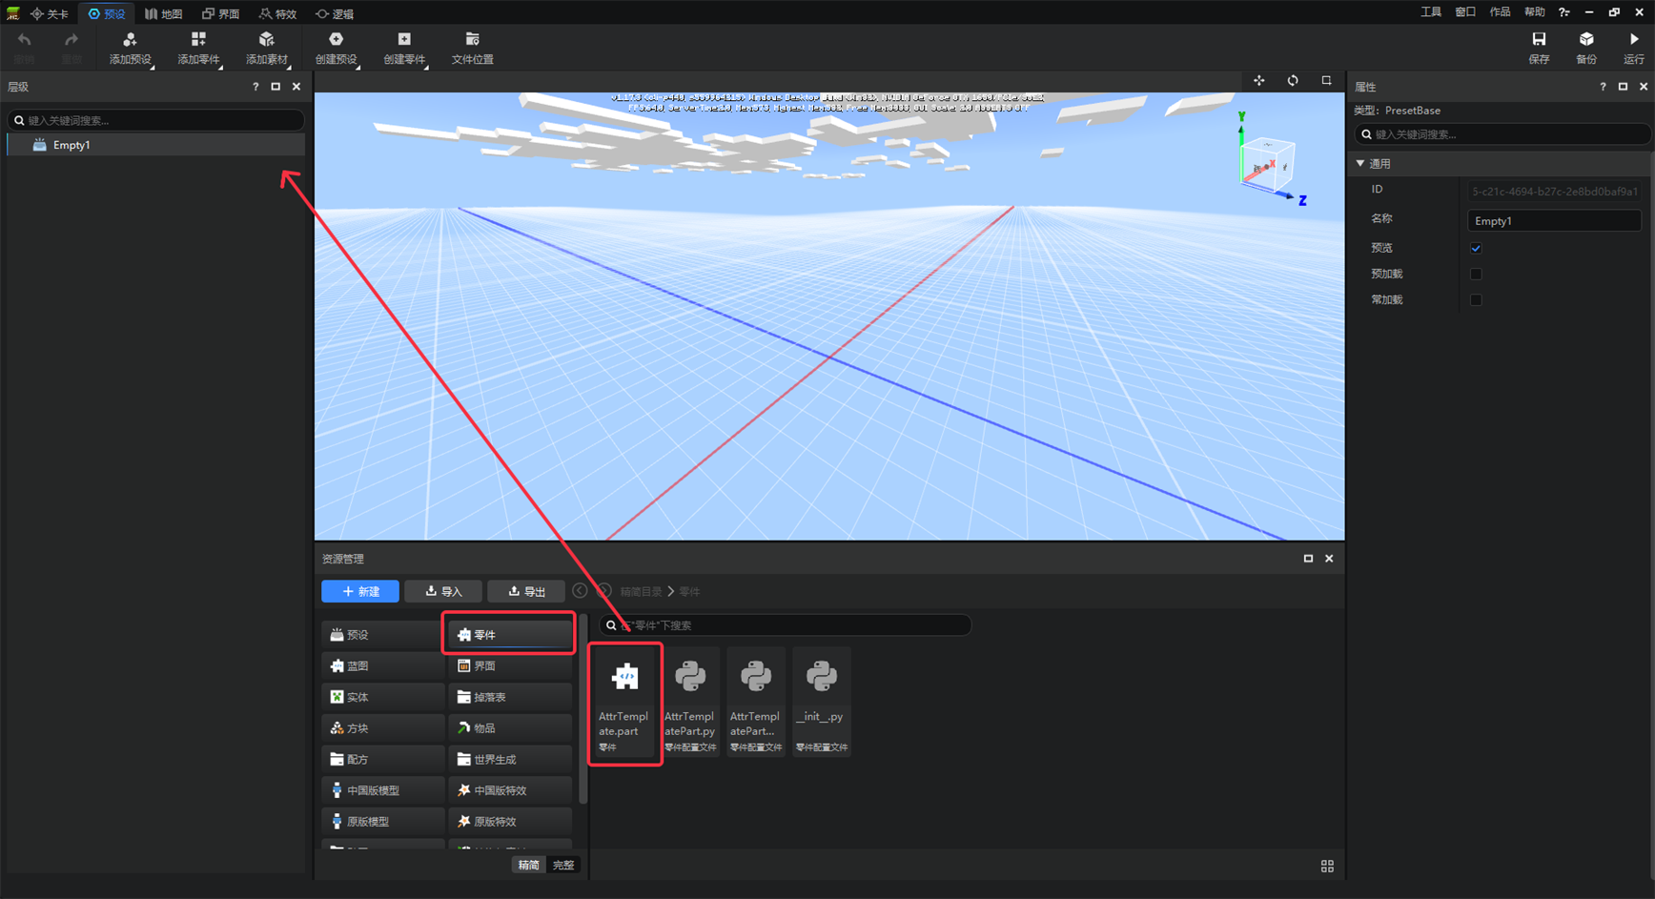
Task: Switch to 特效 tab
Action: (x=277, y=13)
